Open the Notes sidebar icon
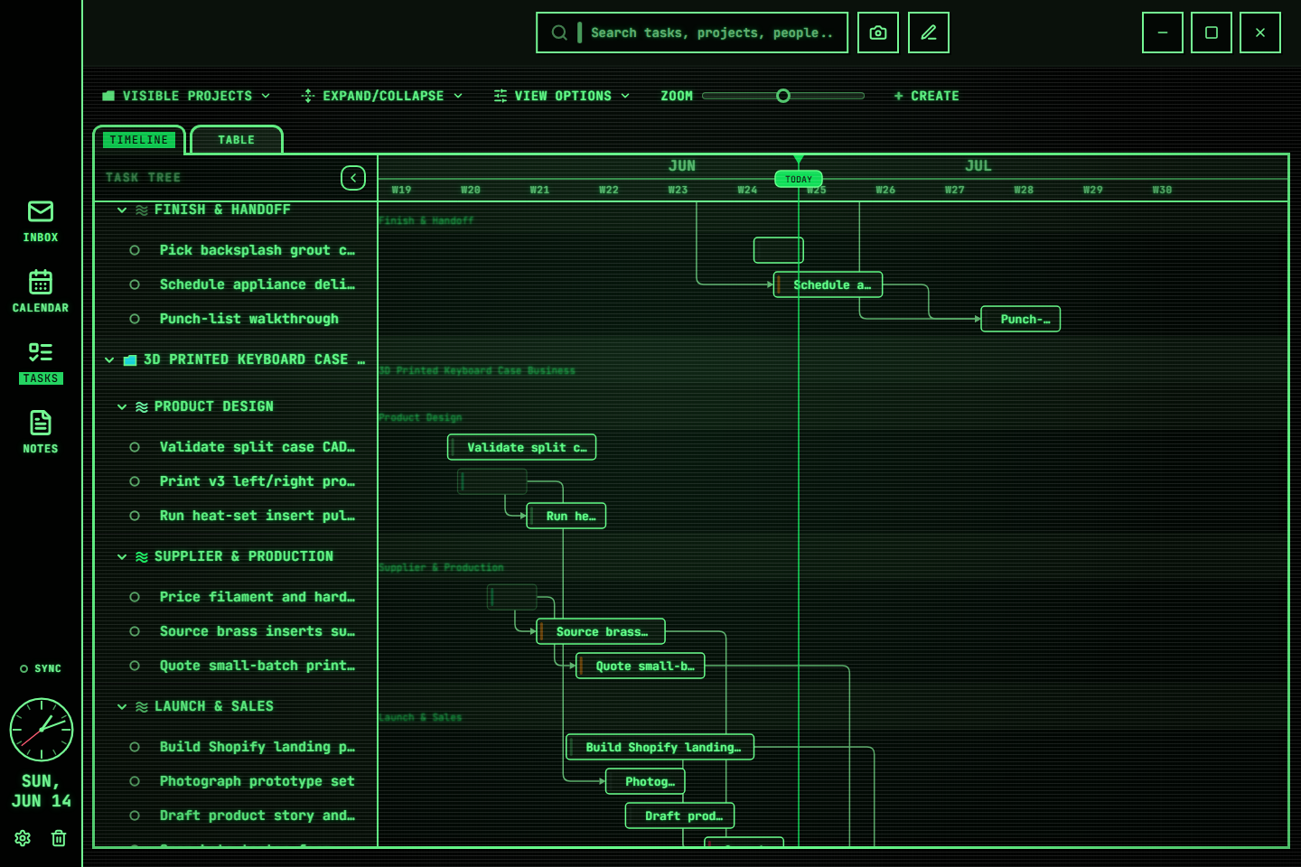1301x867 pixels. coord(41,433)
